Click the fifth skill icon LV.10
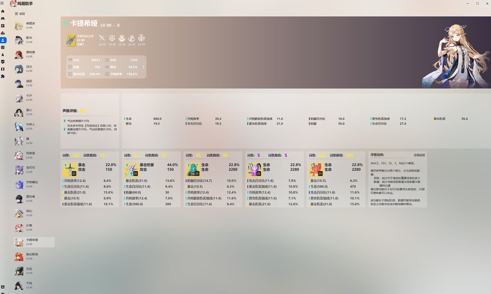 [x=141, y=38]
